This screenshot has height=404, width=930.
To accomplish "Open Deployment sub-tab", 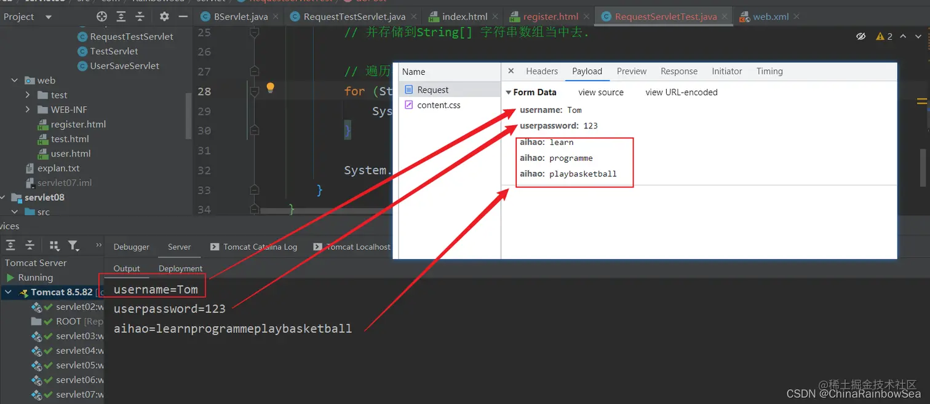I will (181, 268).
